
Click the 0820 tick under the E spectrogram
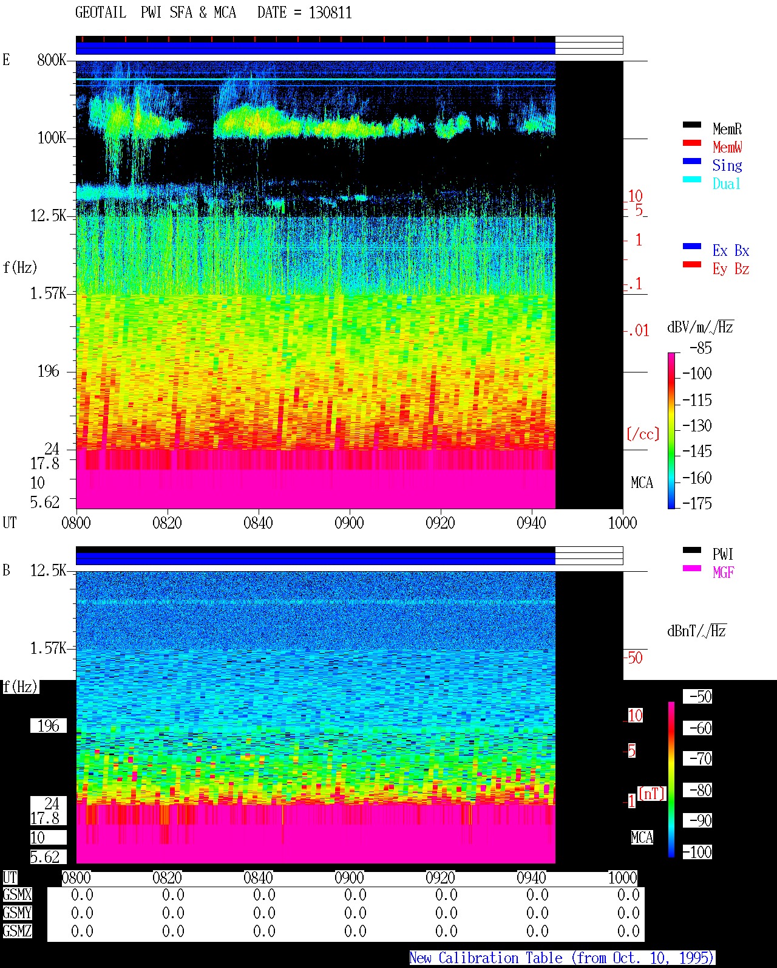tap(167, 523)
